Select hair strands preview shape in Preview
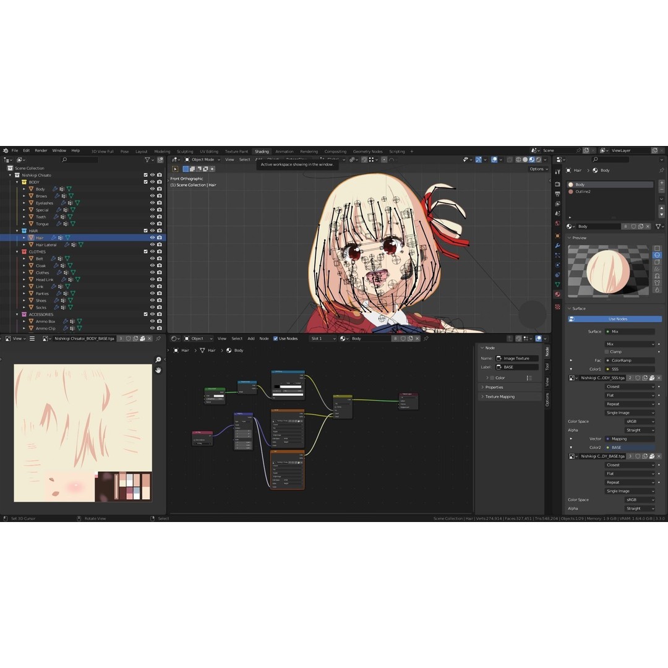Viewport: 668px width, 668px height. pos(657,269)
